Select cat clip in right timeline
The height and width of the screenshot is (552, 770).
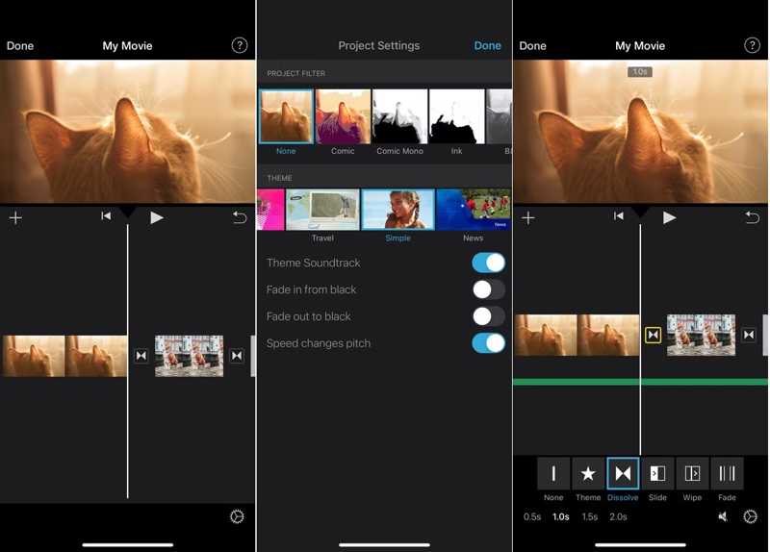(577, 335)
